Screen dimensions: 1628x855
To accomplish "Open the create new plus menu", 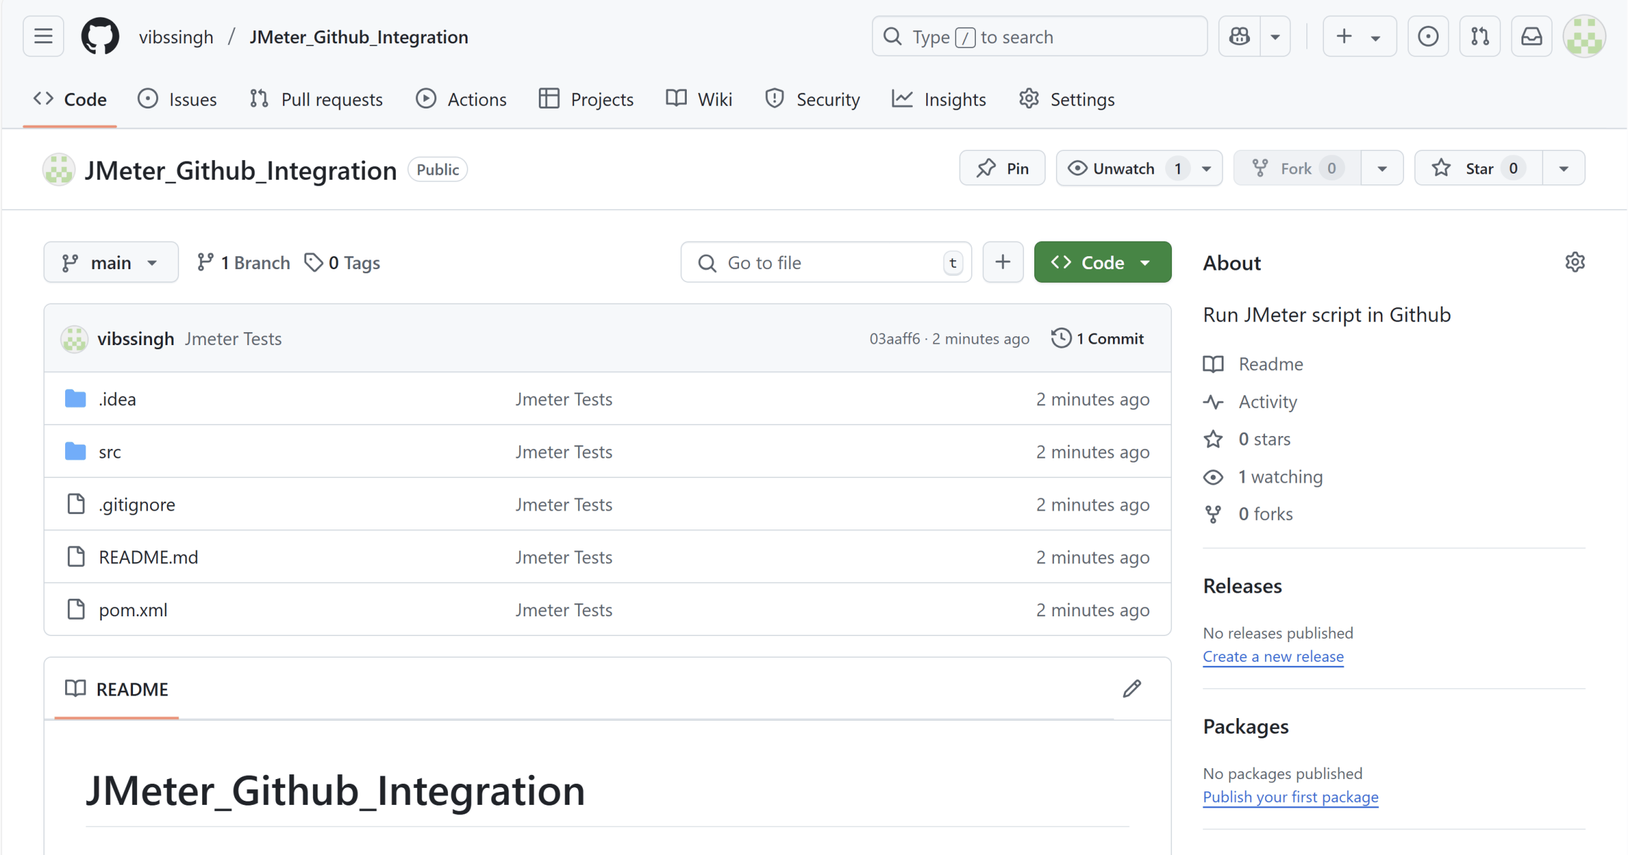I will [x=1359, y=36].
